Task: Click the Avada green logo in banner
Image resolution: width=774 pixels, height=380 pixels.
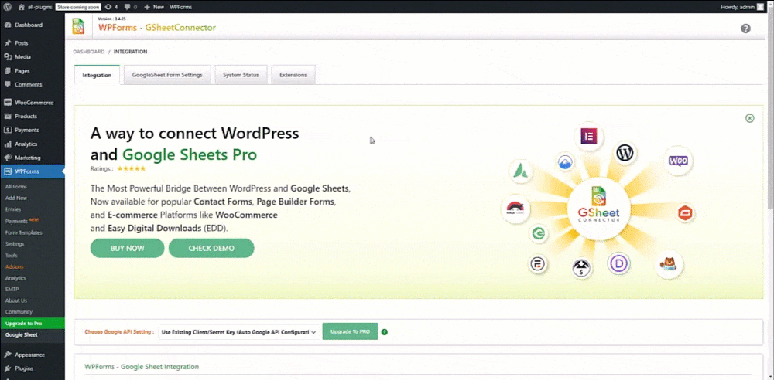Action: click(520, 171)
